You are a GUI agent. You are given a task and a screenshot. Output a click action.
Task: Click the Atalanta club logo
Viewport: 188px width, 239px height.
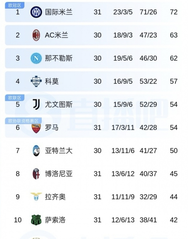point(36,151)
